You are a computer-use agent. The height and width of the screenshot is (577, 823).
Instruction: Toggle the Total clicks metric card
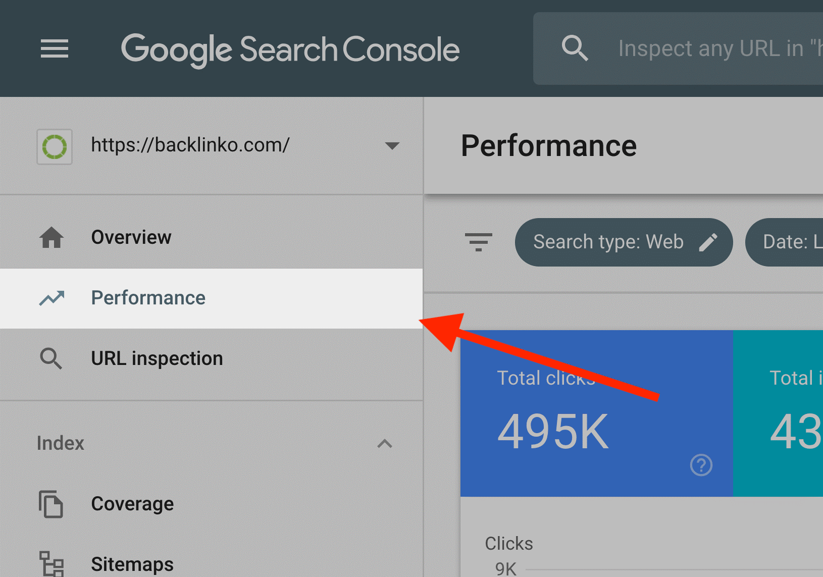tap(596, 413)
